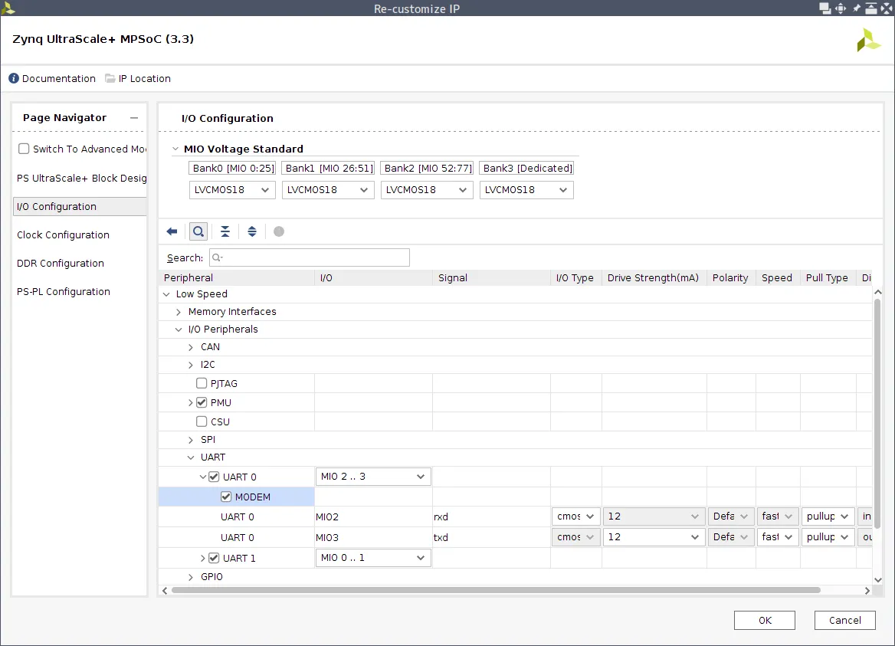Collapse the Page Navigator with minus icon
Image resolution: width=895 pixels, height=646 pixels.
pyautogui.click(x=134, y=118)
